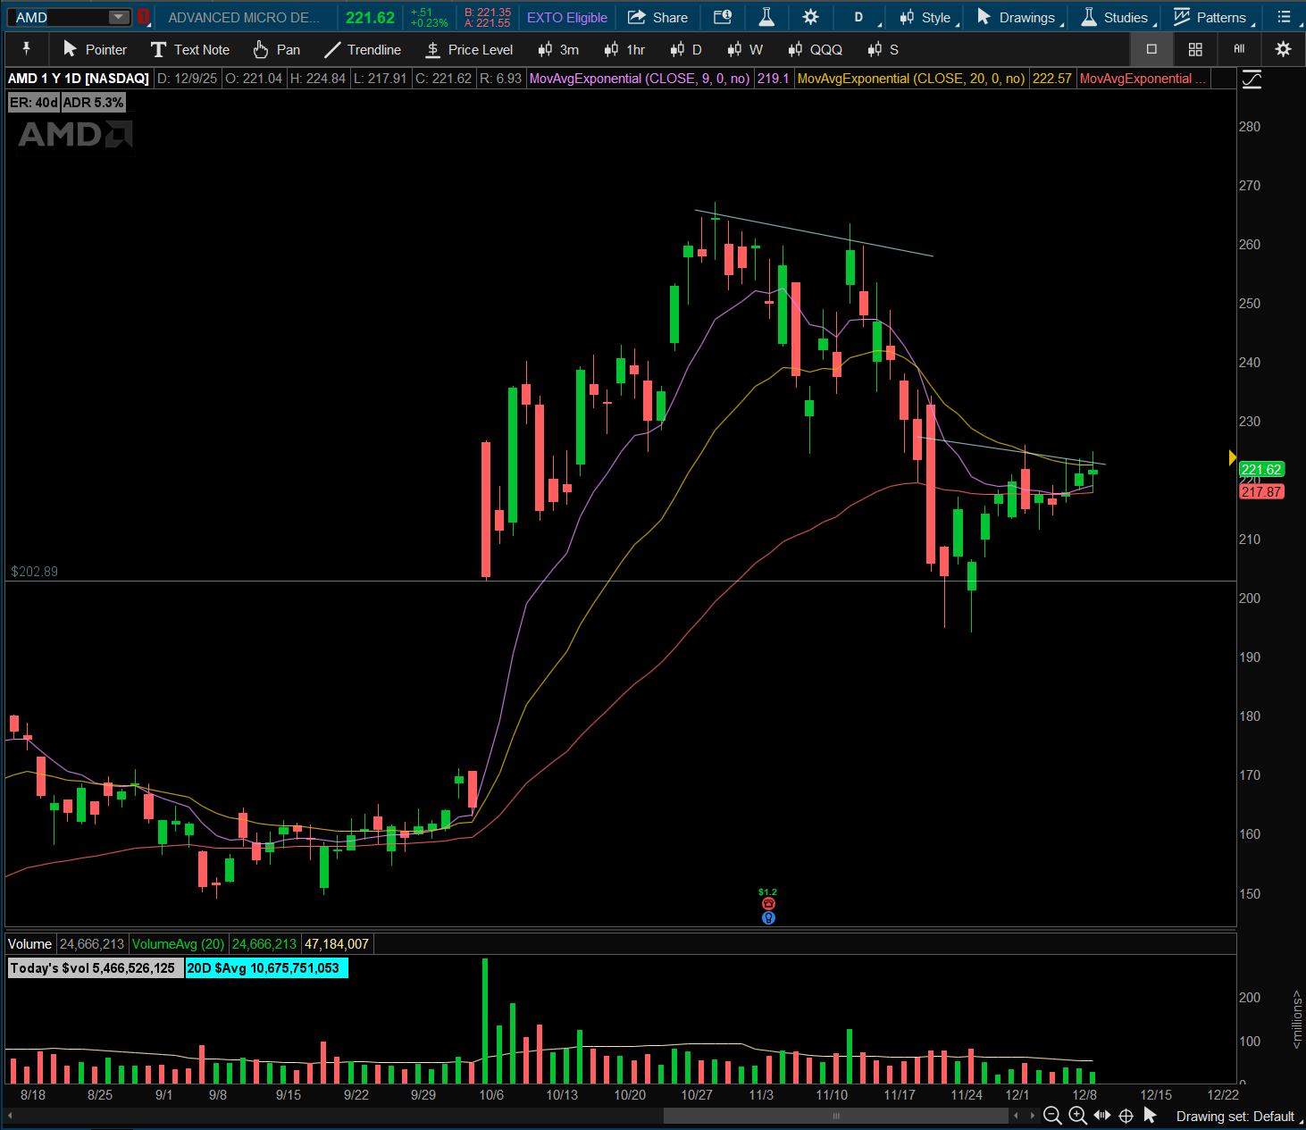Zoom in the chart with the plus magnifier
Image resolution: width=1306 pixels, height=1130 pixels.
click(x=1077, y=1116)
